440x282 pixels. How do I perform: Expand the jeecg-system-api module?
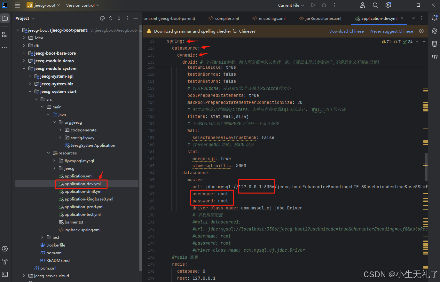coord(30,76)
